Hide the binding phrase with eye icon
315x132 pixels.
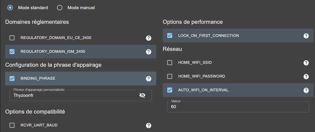coord(142,95)
